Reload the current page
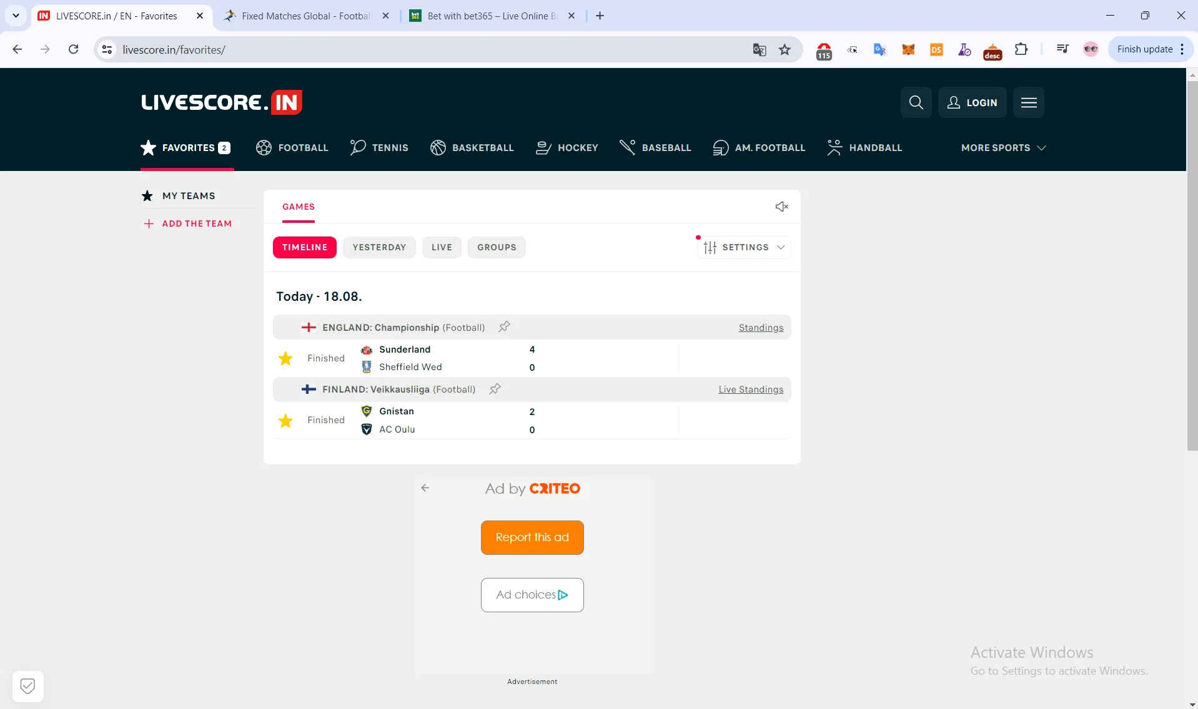This screenshot has width=1198, height=709. pos(74,49)
